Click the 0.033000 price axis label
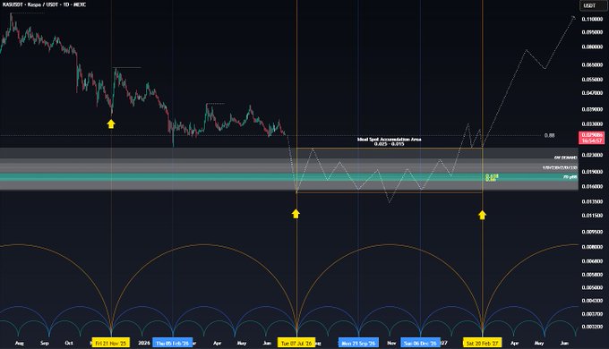The image size is (609, 349). pyautogui.click(x=592, y=124)
